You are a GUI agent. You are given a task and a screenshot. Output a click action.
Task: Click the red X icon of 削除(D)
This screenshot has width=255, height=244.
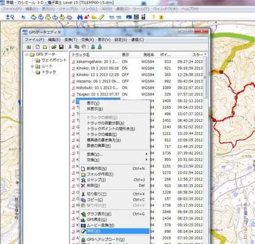[83, 185]
